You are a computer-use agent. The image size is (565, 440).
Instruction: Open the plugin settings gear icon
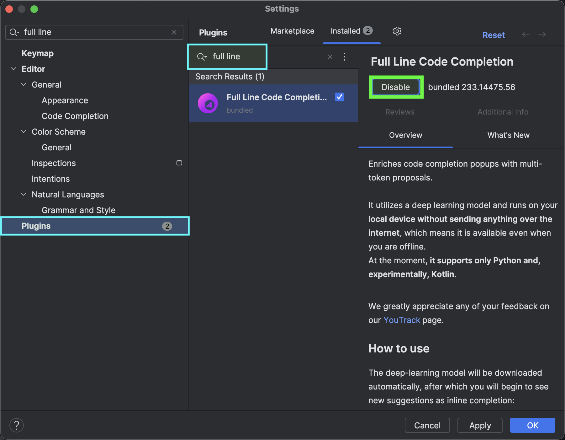click(397, 31)
